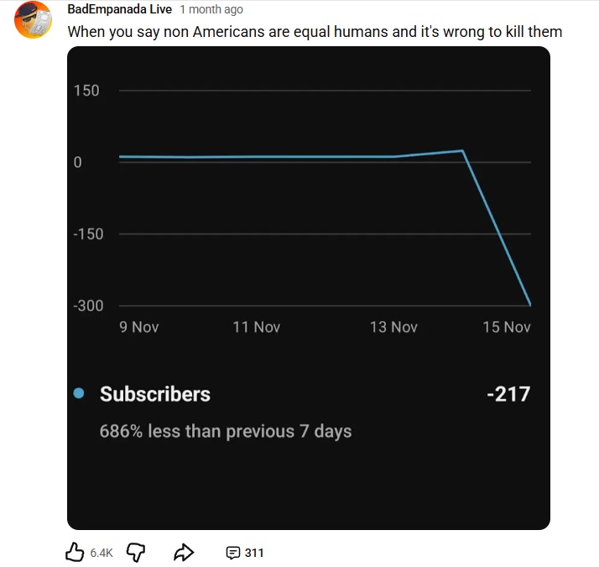Click the thumbs-up like icon
Viewport: 599px width, 567px height.
75,552
